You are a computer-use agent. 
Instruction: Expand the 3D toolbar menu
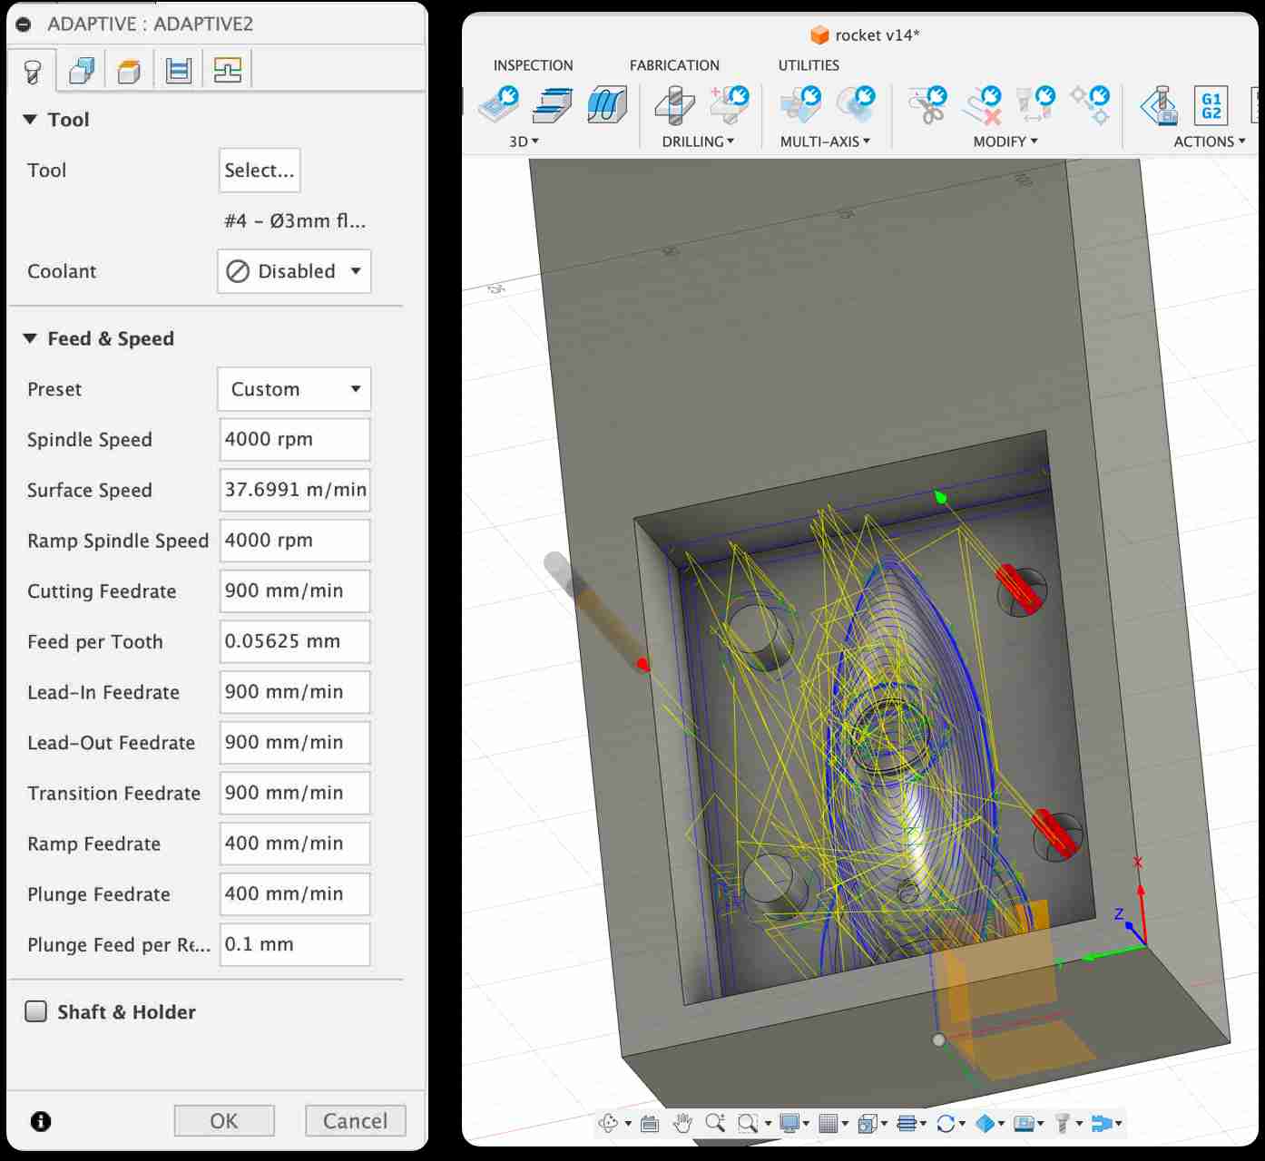(524, 141)
